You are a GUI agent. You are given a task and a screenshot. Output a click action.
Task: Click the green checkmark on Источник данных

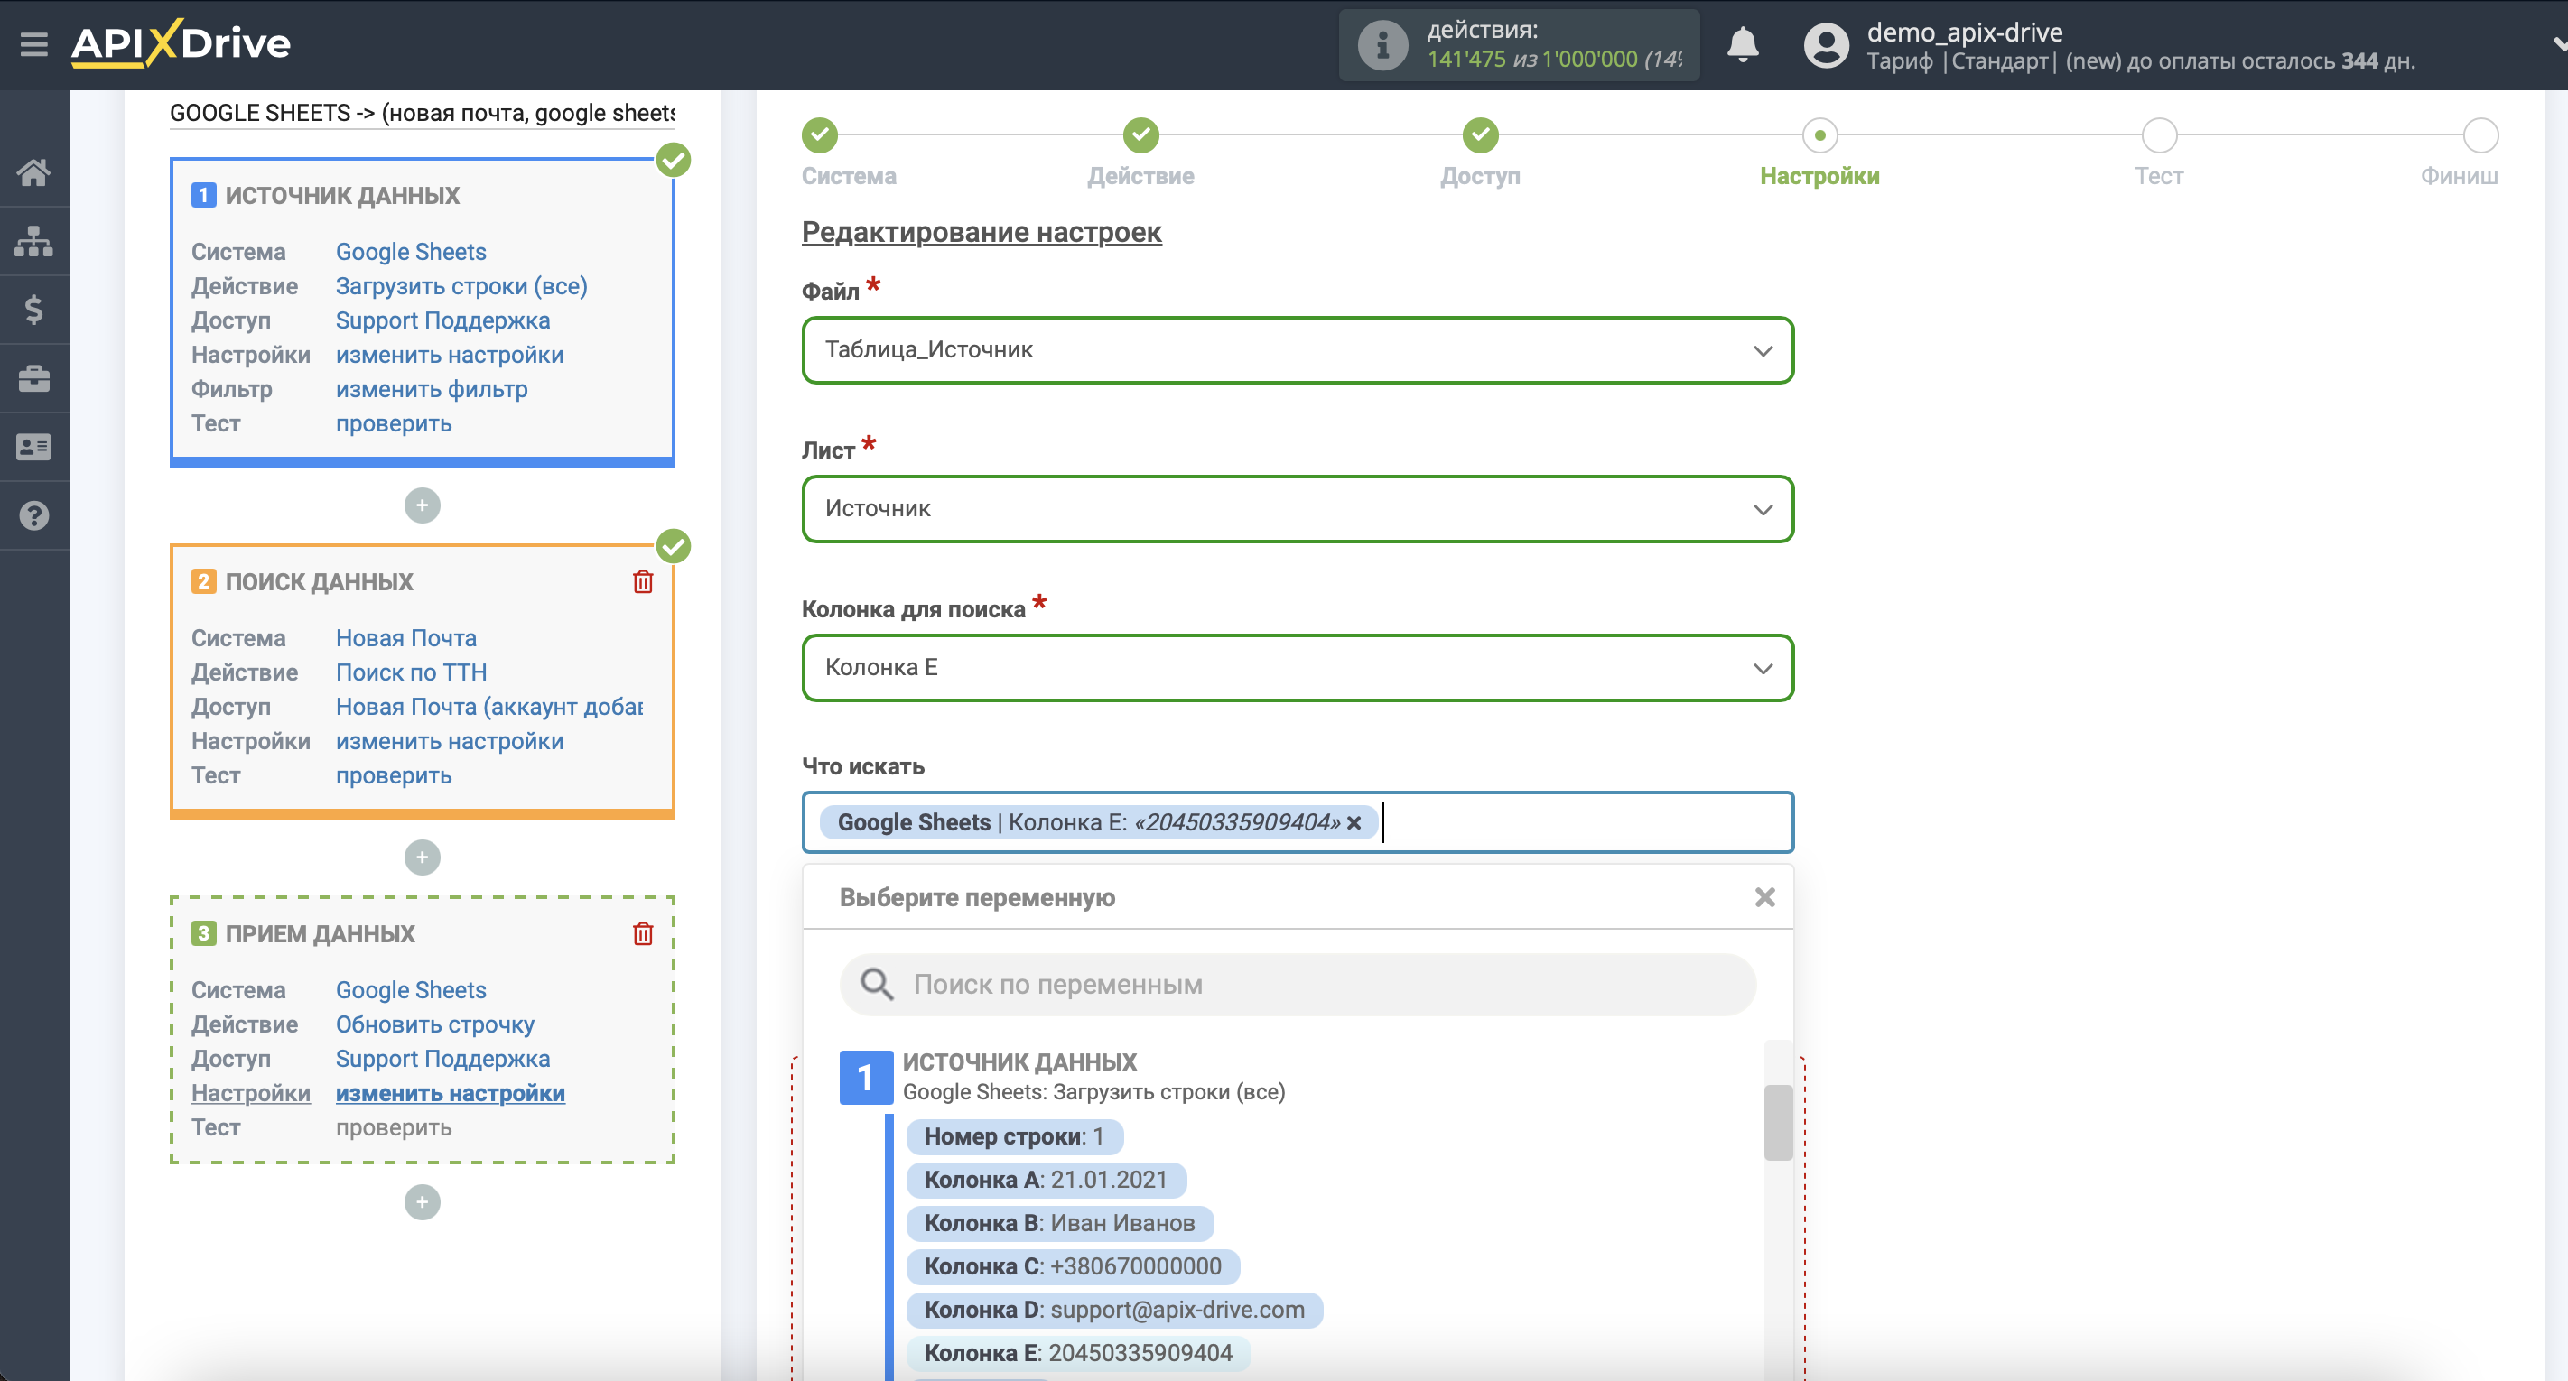click(674, 161)
